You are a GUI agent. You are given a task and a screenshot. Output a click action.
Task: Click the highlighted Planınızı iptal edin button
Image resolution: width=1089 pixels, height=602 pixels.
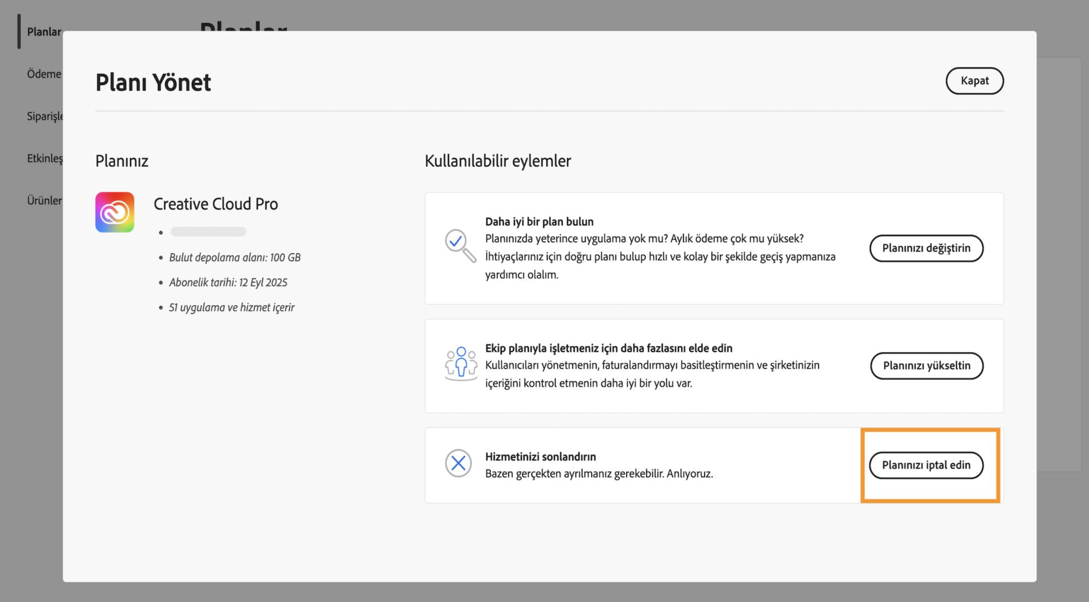point(926,465)
